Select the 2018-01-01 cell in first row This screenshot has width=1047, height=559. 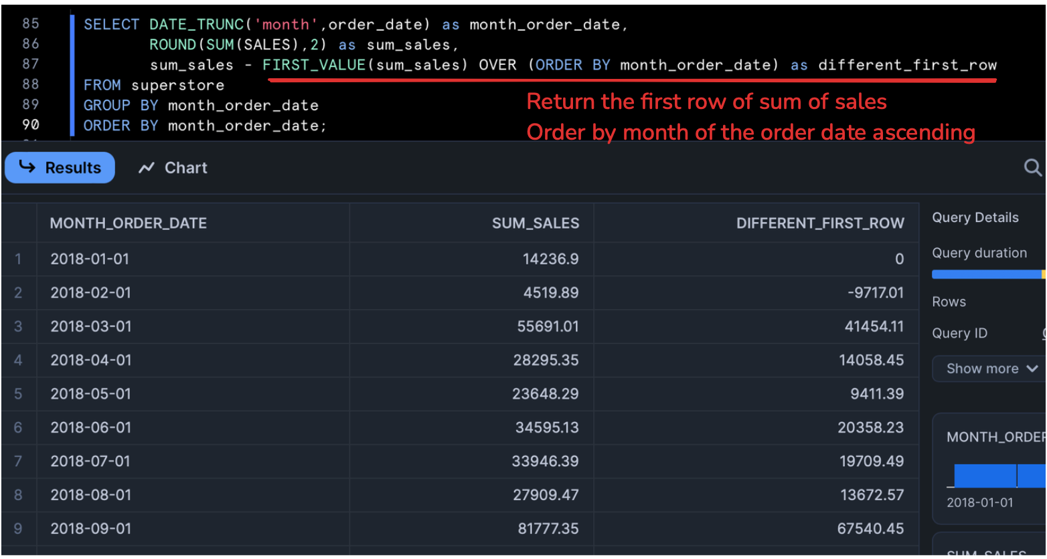(x=91, y=259)
